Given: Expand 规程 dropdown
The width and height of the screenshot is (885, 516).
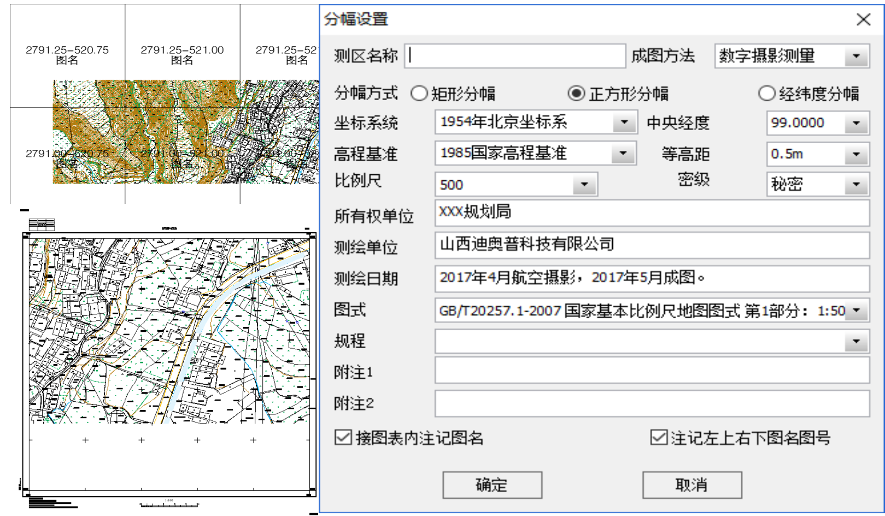Looking at the screenshot, I should 856,342.
